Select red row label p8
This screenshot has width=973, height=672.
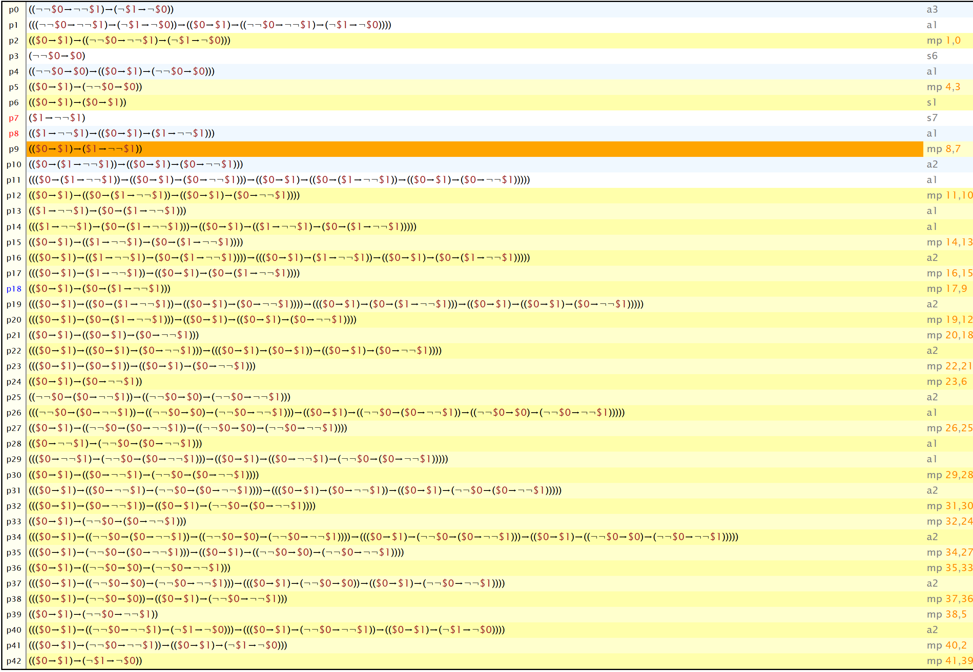pos(14,134)
